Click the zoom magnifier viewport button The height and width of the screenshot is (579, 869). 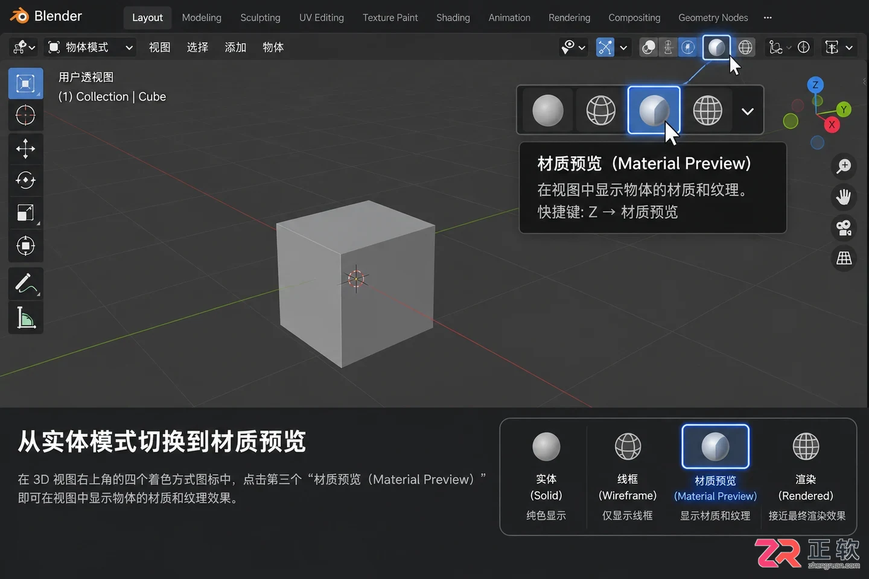pyautogui.click(x=844, y=166)
